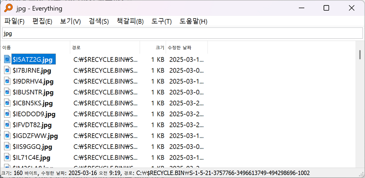365x178 pixels.
Task: Click the image icon of $IIS9GGQ.jpg
Action: pos(8,147)
